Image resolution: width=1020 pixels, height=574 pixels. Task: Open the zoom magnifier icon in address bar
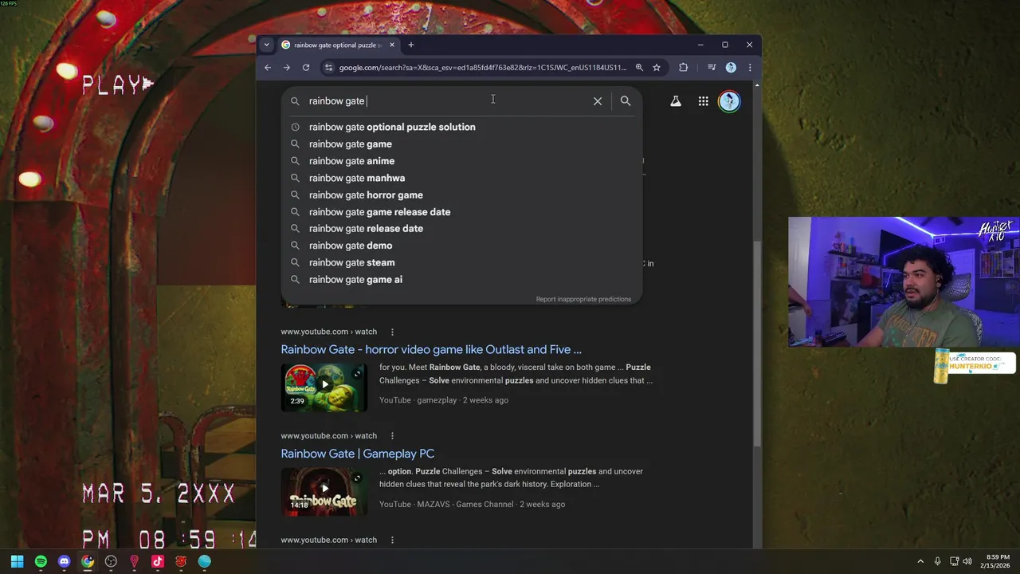pos(639,68)
